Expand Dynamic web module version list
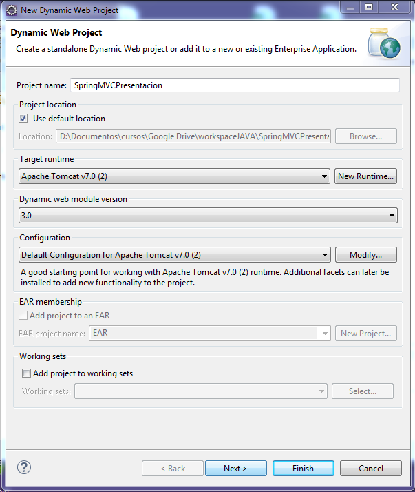 coord(209,216)
